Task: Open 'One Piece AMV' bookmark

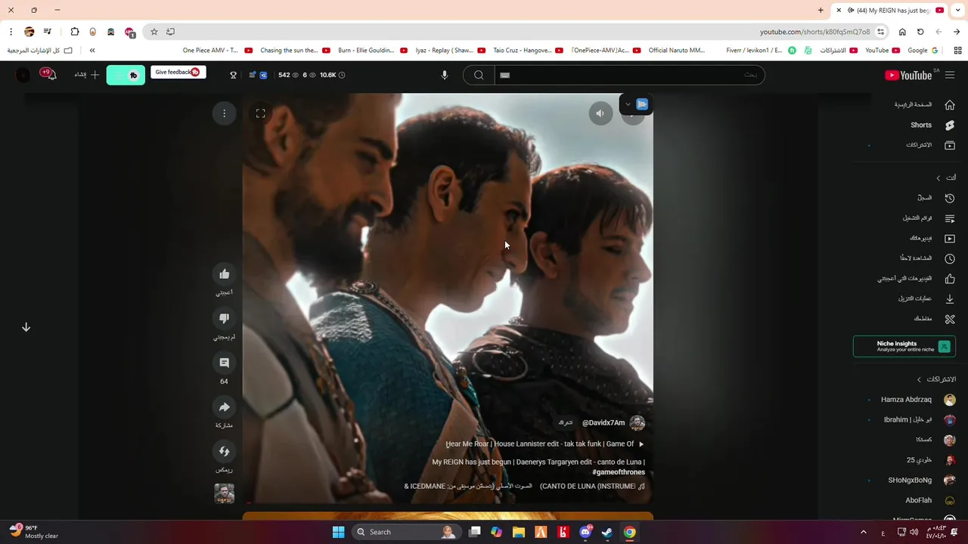Action: 217,51
